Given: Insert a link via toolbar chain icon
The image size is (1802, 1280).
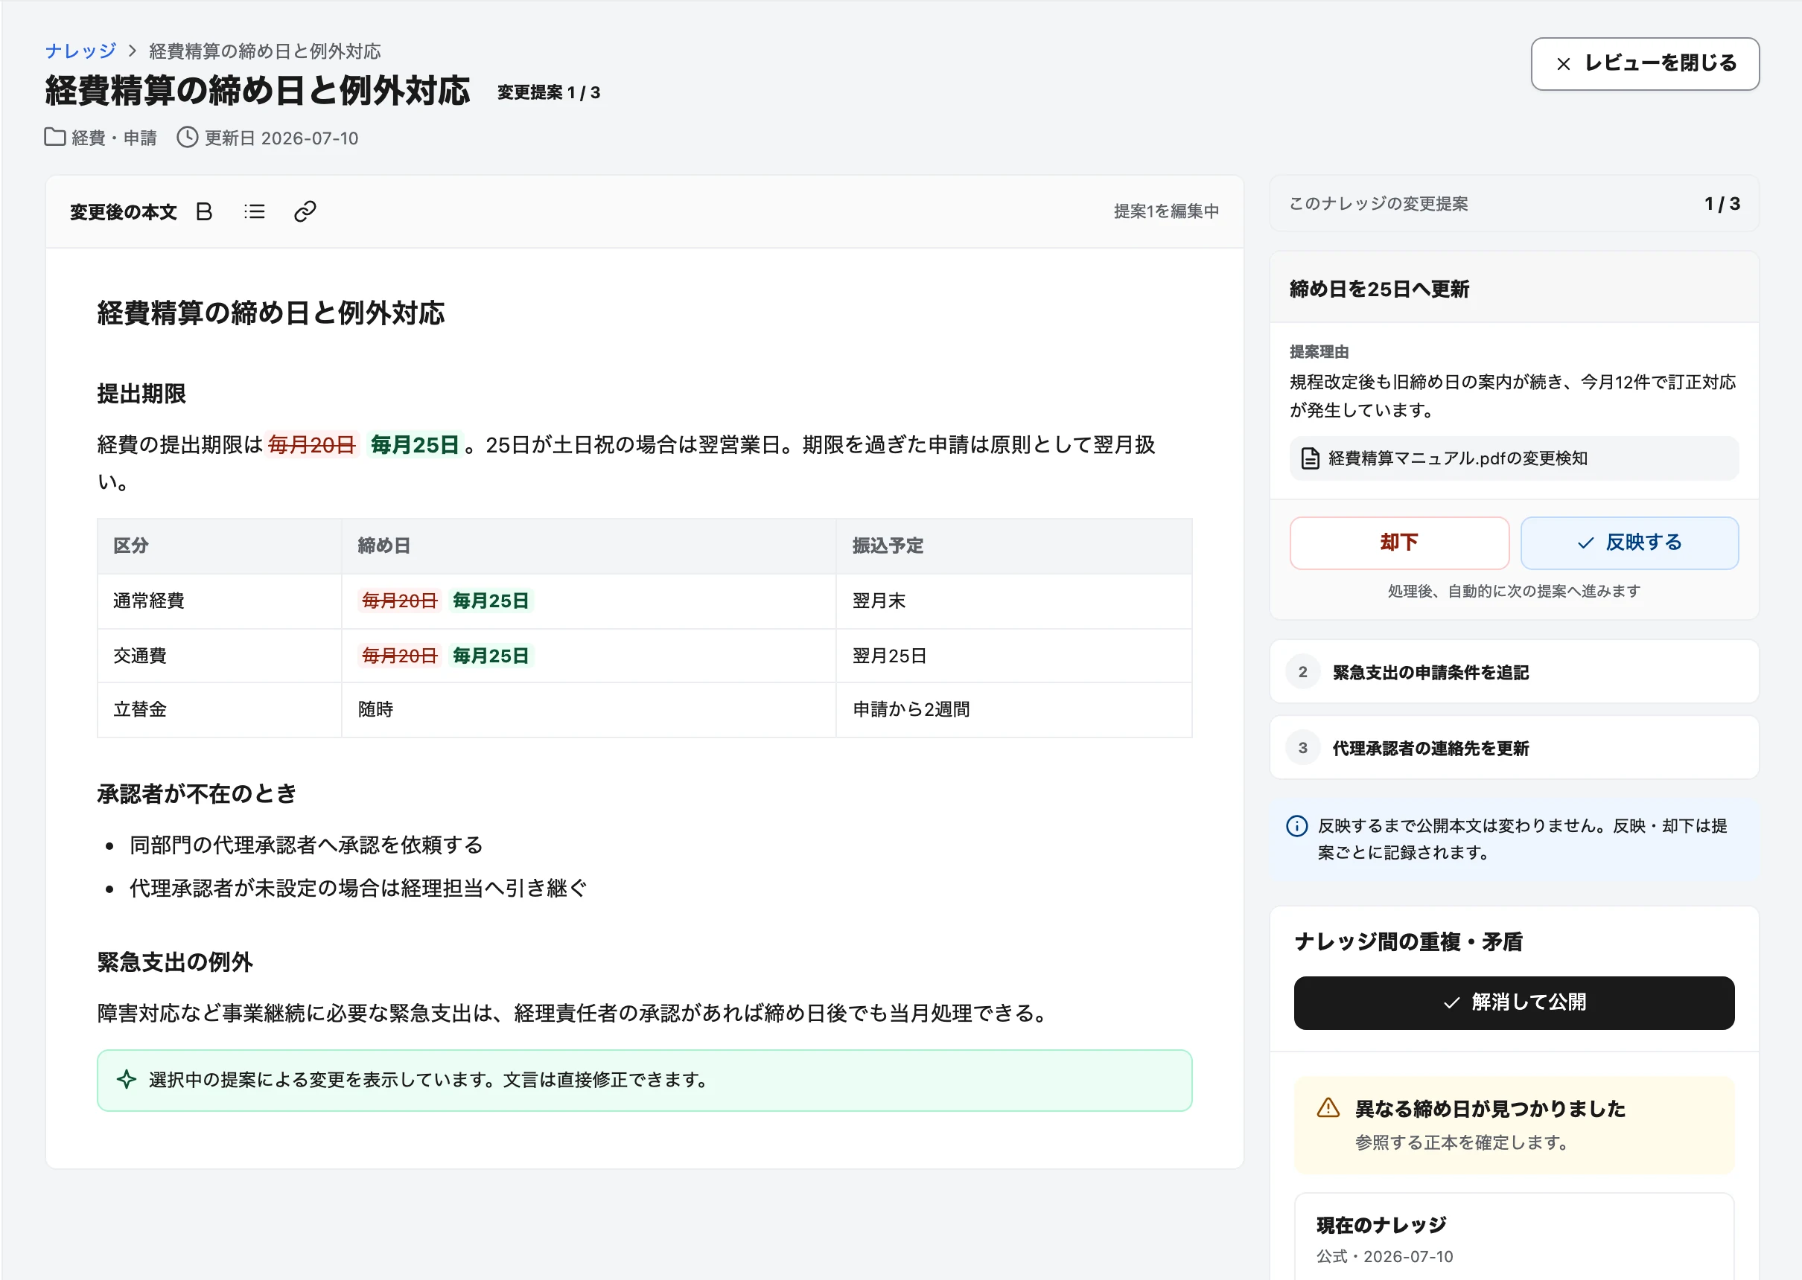Looking at the screenshot, I should pos(305,211).
